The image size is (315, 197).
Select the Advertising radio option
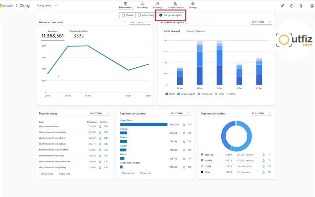tap(146, 15)
